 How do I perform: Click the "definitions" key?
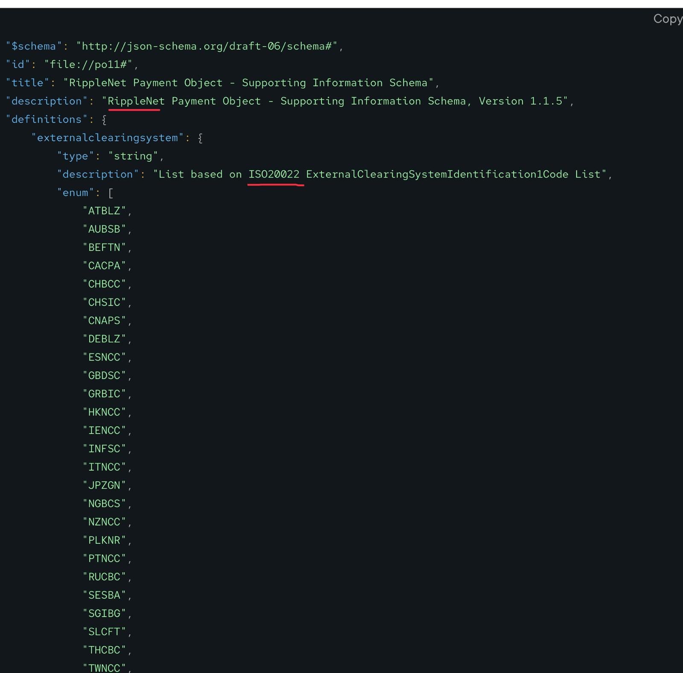(x=47, y=119)
